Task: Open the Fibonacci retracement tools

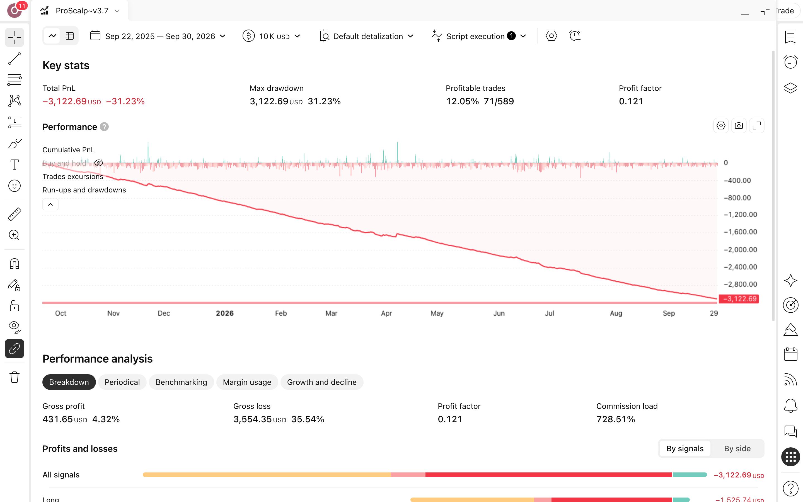Action: click(14, 80)
